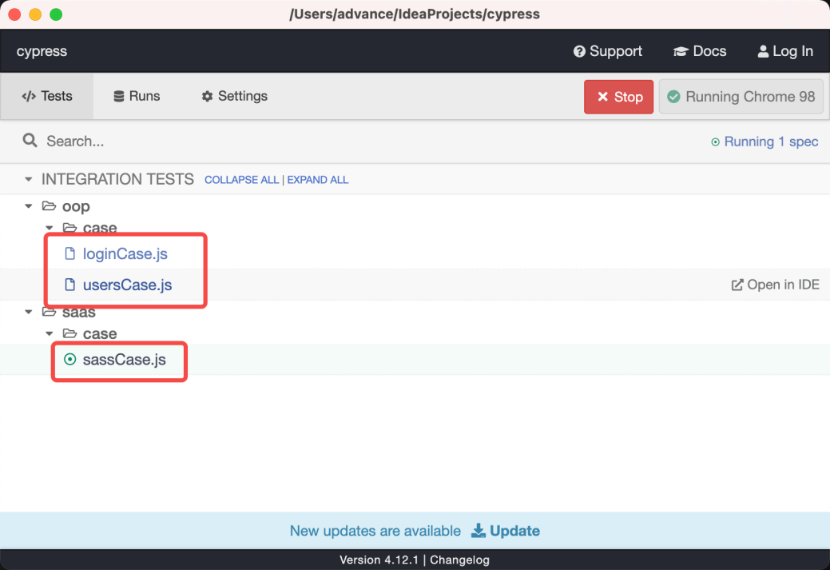The height and width of the screenshot is (570, 830).
Task: Click the green check icon beside Running Chrome
Action: click(674, 97)
